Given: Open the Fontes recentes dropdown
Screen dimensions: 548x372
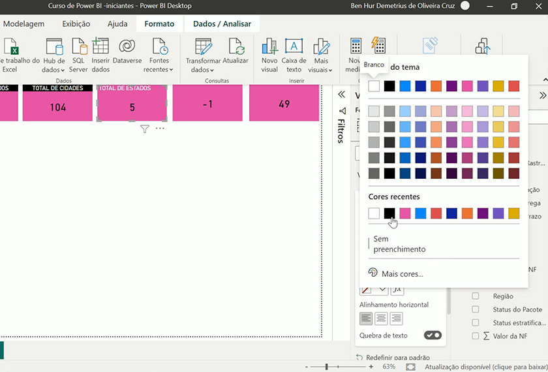Looking at the screenshot, I should (x=159, y=70).
